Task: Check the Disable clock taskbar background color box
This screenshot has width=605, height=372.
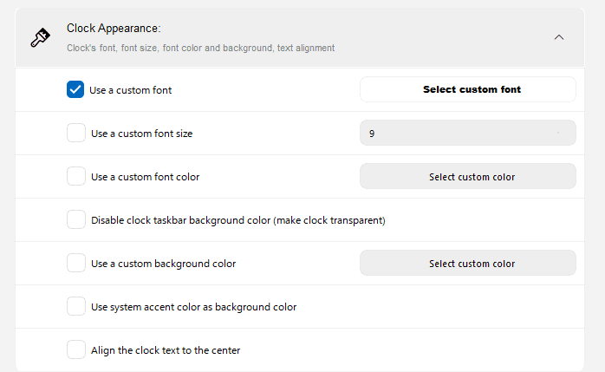Action: tap(76, 219)
